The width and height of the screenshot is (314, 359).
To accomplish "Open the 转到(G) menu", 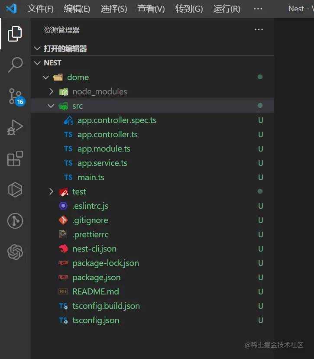I will tap(189, 9).
